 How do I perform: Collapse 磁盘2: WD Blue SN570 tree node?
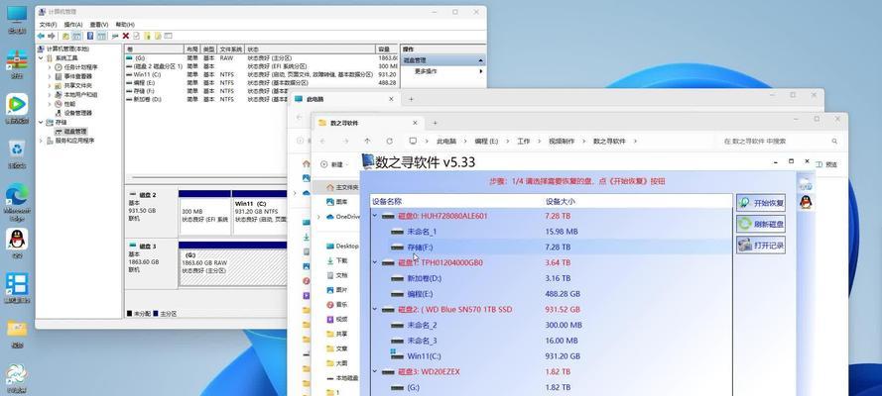pyautogui.click(x=375, y=309)
